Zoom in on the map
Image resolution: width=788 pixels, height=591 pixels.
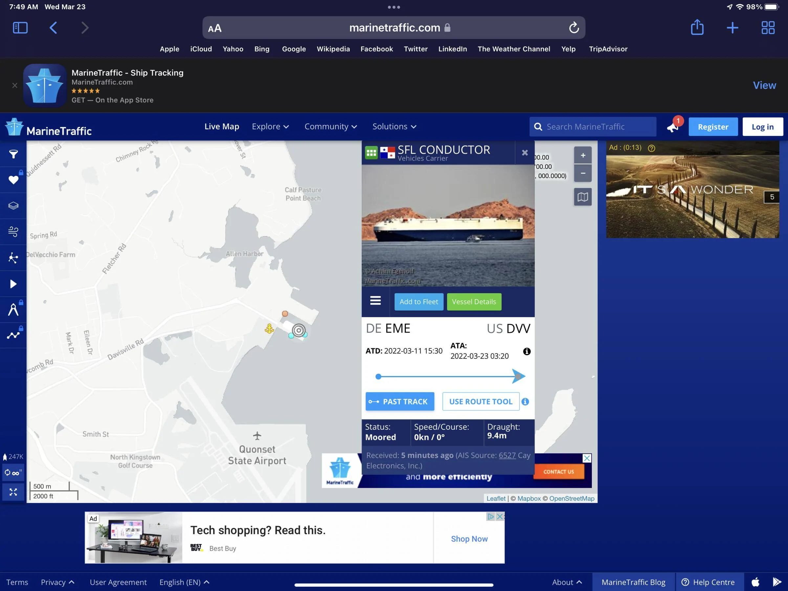(x=583, y=155)
